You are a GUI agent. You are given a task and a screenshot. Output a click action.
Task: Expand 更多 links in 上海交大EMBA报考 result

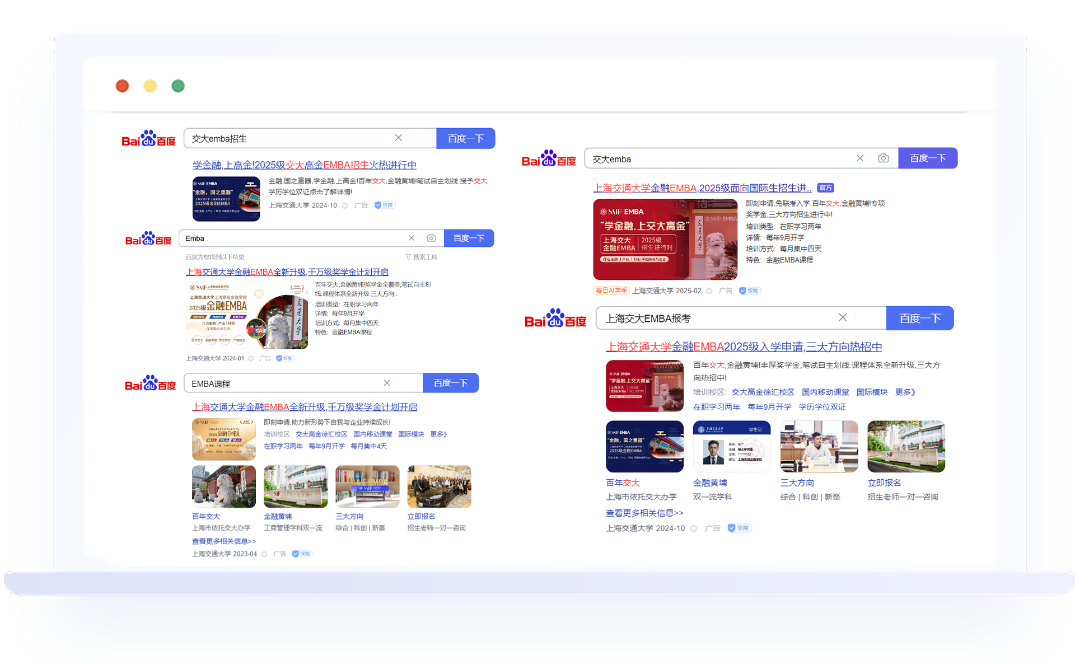click(x=904, y=392)
